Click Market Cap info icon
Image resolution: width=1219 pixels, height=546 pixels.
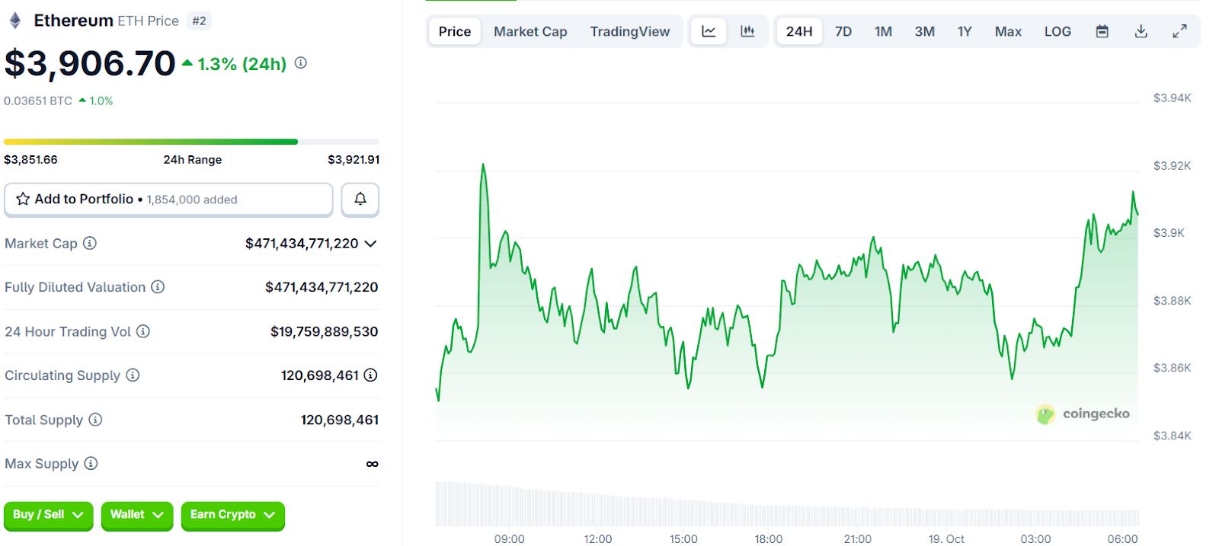(x=90, y=244)
